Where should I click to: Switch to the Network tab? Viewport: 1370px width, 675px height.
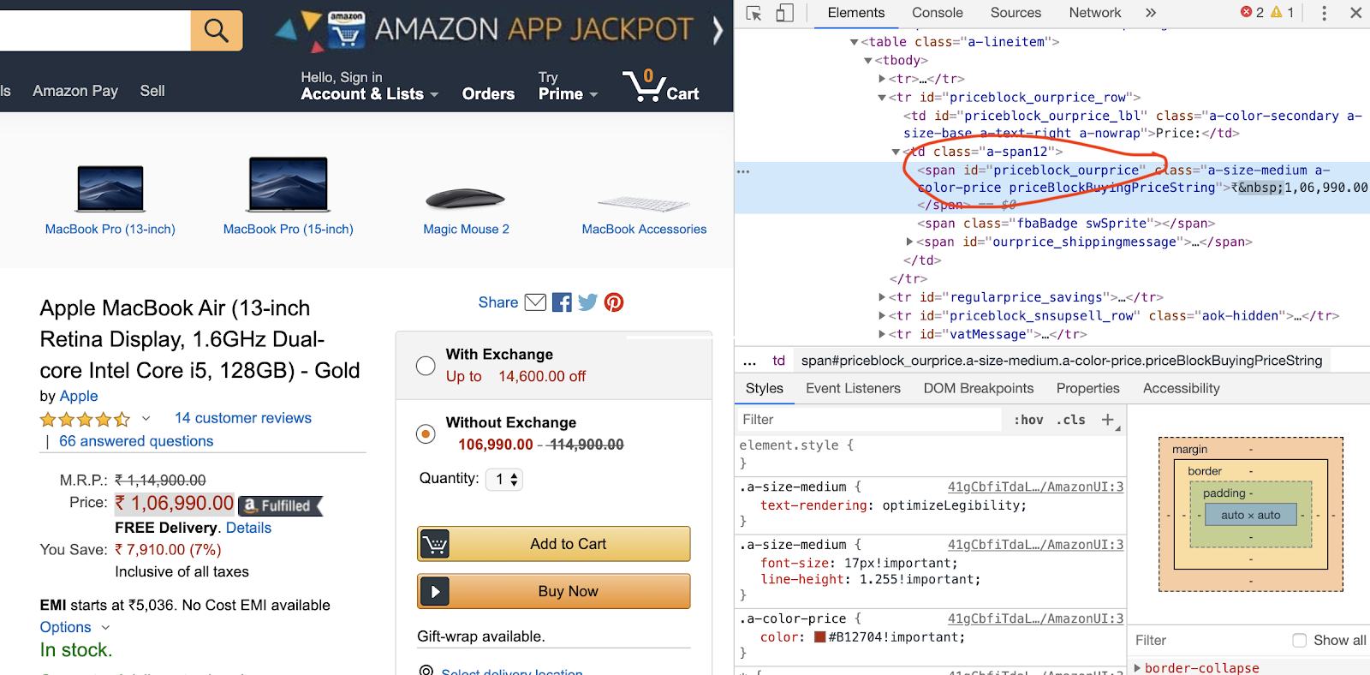1095,13
